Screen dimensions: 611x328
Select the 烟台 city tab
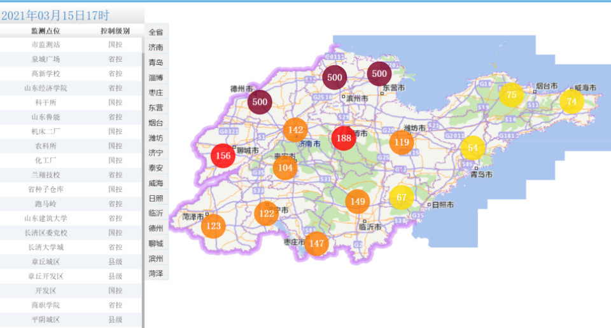(157, 123)
